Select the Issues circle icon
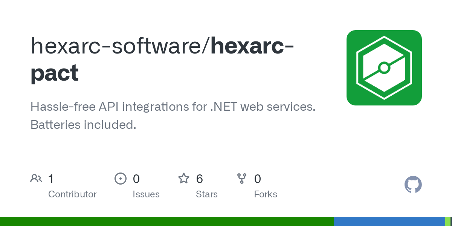452x226 pixels. click(x=121, y=178)
